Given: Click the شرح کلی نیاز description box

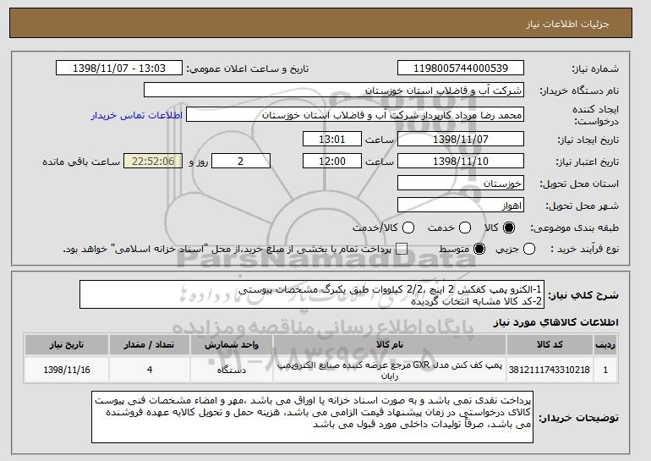Looking at the screenshot, I should (312, 294).
